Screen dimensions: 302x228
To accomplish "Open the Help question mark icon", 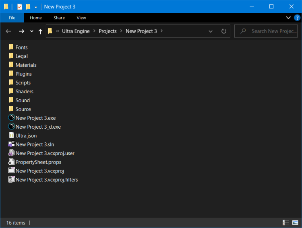I will 297,18.
